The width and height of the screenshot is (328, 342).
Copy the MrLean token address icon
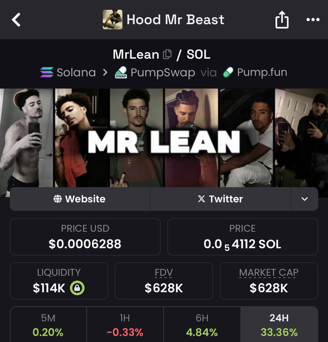tap(167, 54)
